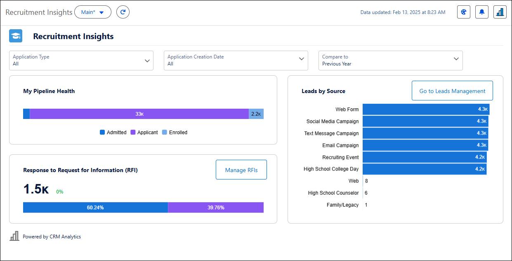The height and width of the screenshot is (261, 512).
Task: Click the My Pipeline Health title
Action: (49, 91)
